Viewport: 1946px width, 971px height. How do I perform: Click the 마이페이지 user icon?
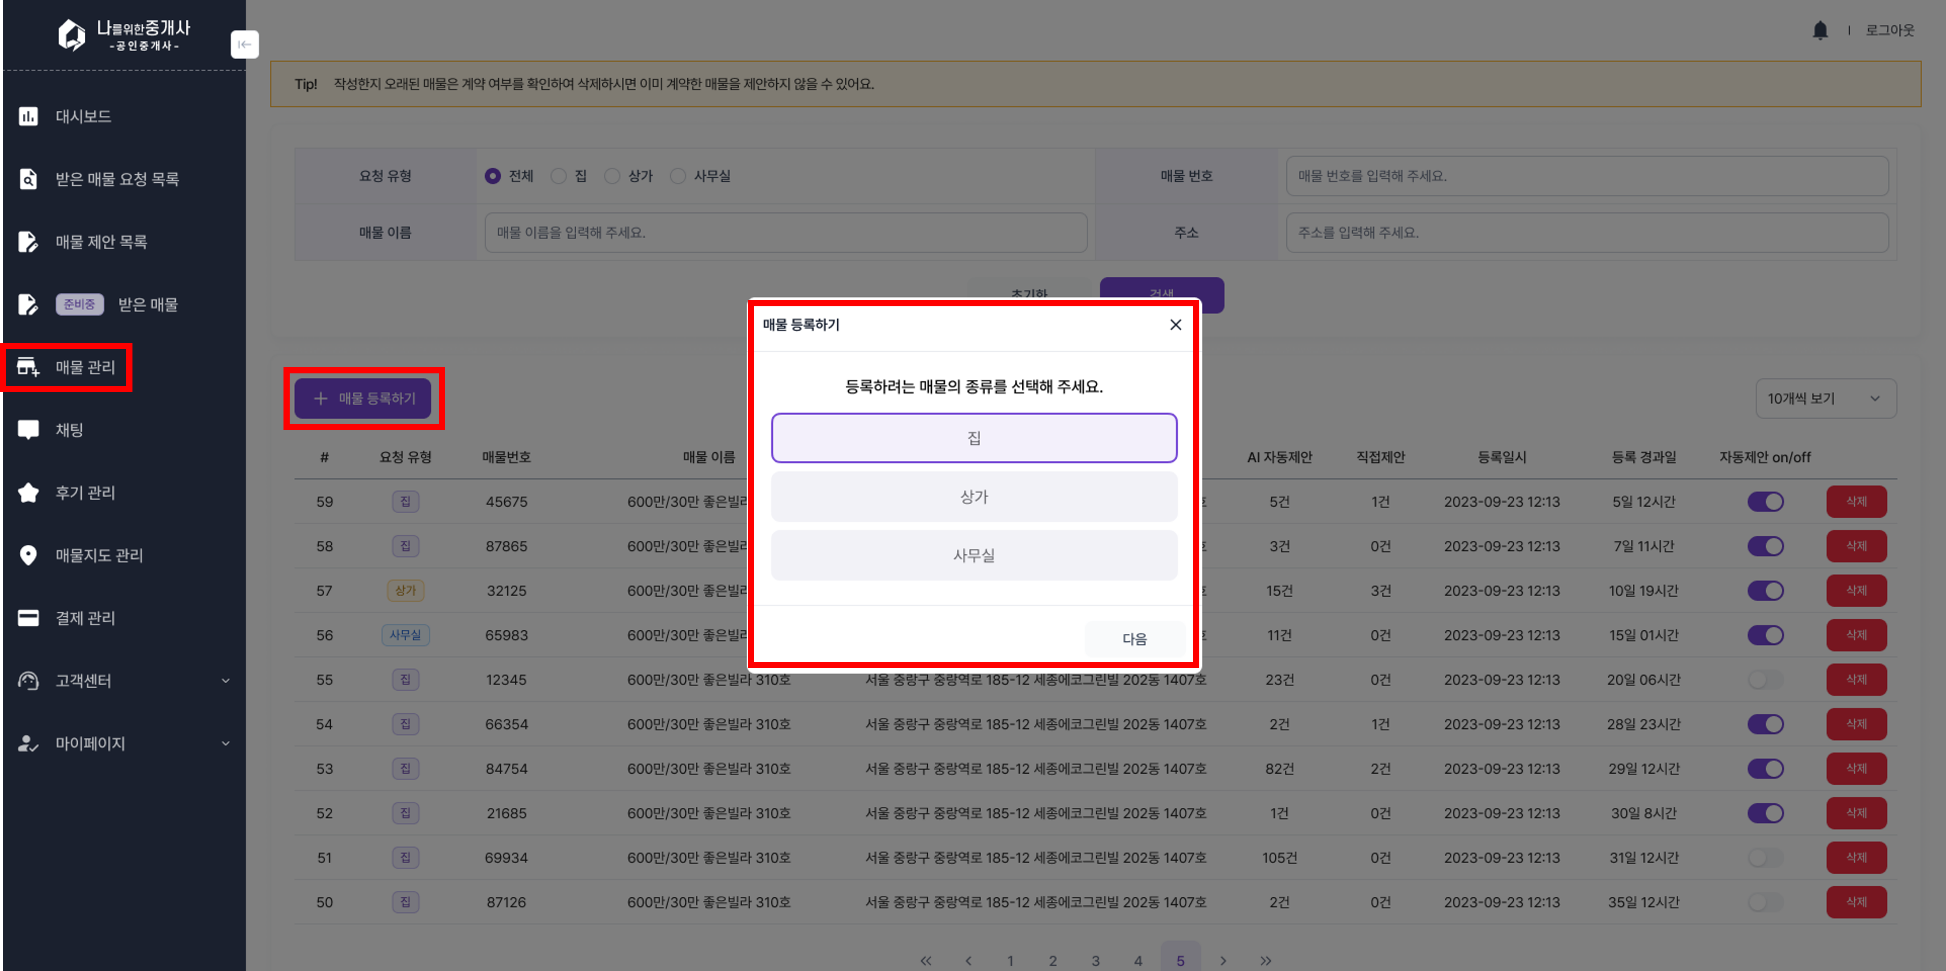(x=28, y=743)
